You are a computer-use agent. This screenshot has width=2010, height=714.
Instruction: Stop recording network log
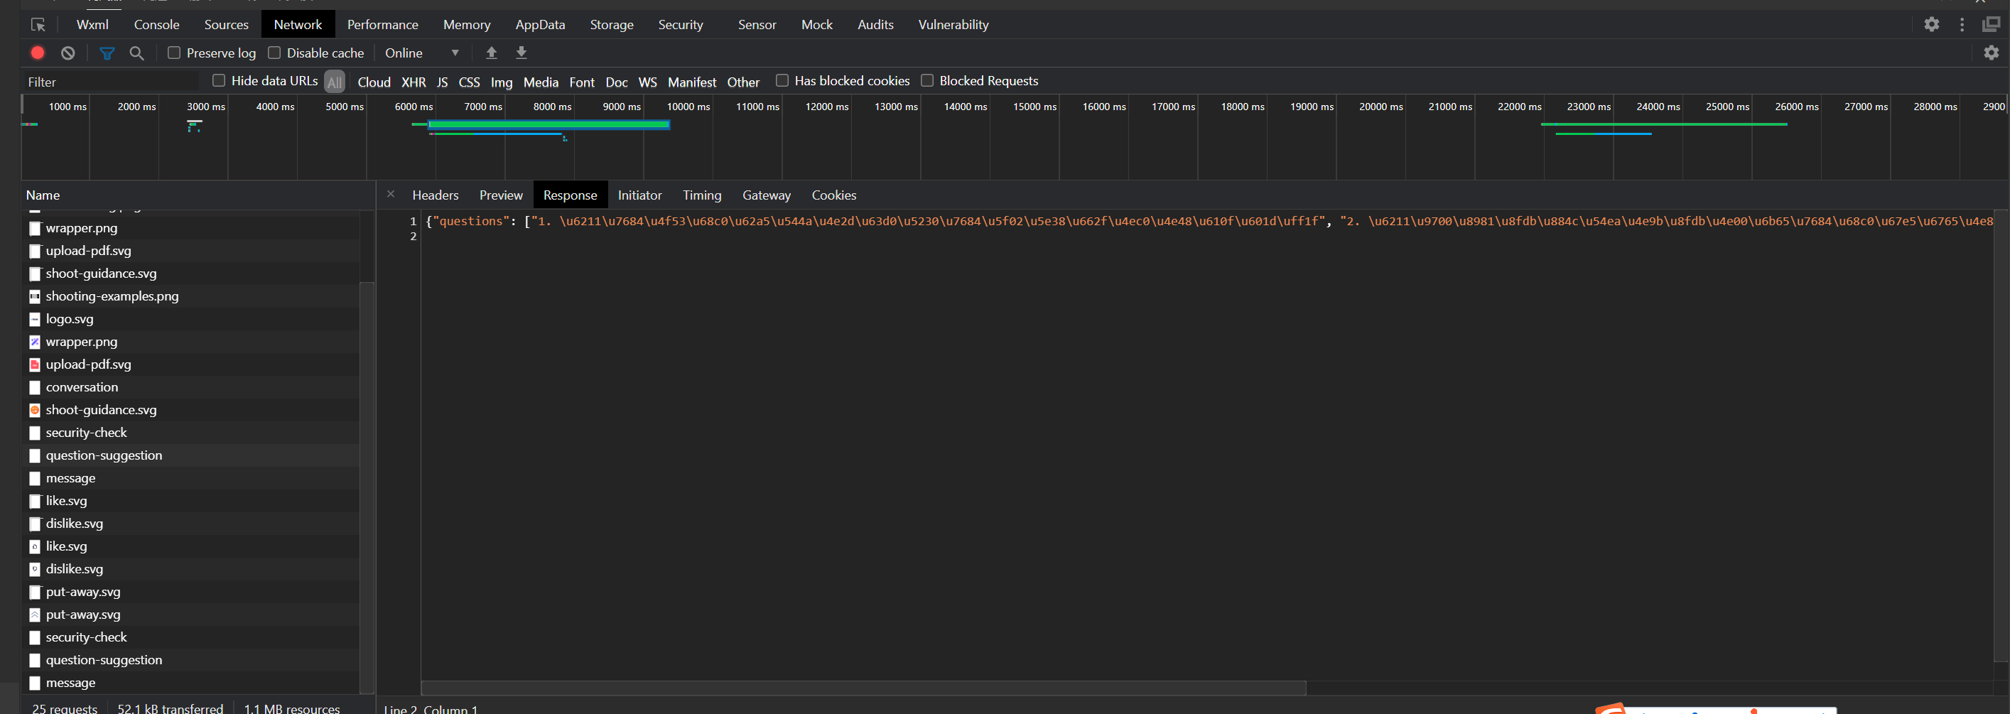pos(38,53)
